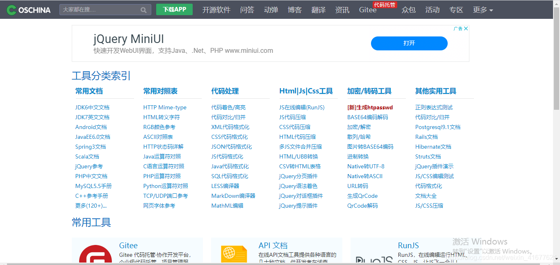This screenshot has width=560, height=265.
Task: Open 图片转BASE64编码 link
Action: (x=370, y=147)
